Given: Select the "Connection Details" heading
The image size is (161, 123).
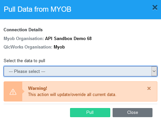Looking at the screenshot, I should click(x=23, y=30).
